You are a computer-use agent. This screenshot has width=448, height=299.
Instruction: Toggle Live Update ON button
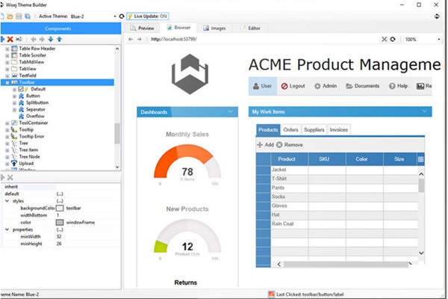[x=148, y=16]
